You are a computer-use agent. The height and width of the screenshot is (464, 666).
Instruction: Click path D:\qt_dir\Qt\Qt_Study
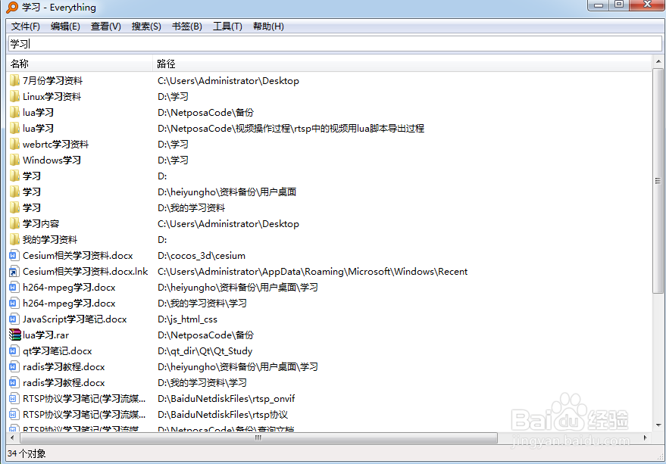[205, 351]
